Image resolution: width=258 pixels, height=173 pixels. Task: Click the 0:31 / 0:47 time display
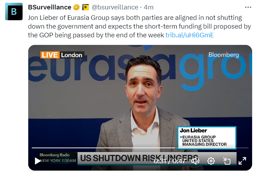pyautogui.click(x=170, y=161)
